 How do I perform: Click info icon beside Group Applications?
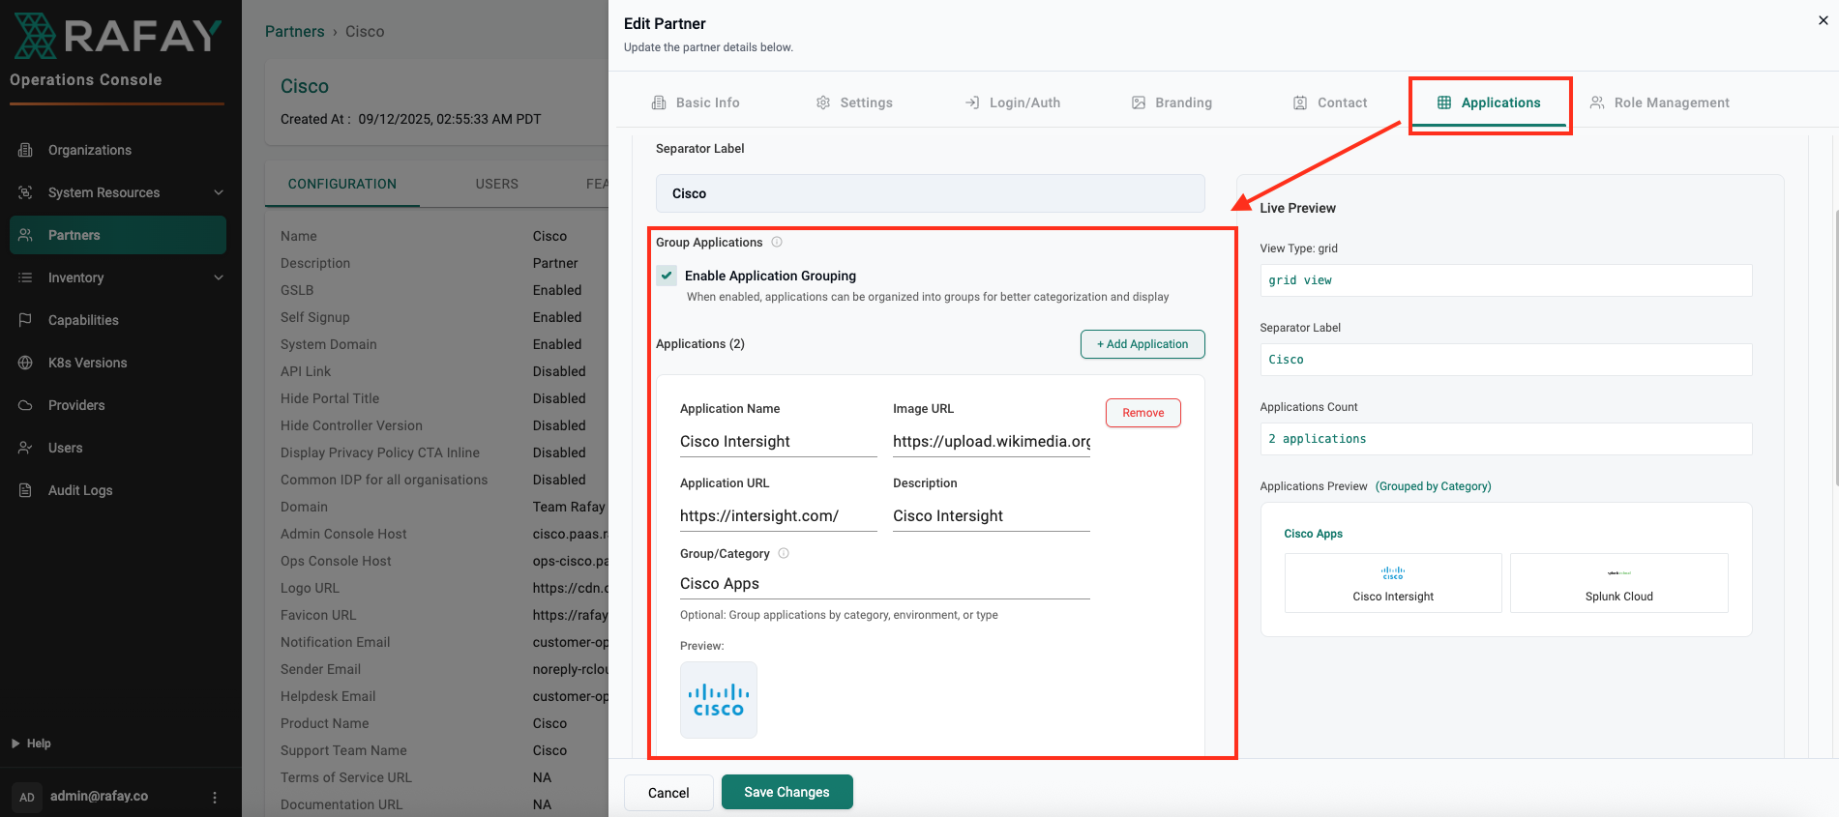[x=777, y=243]
